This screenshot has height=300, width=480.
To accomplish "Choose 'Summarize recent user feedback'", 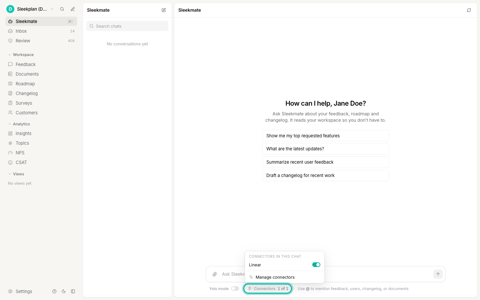I will tap(326, 162).
